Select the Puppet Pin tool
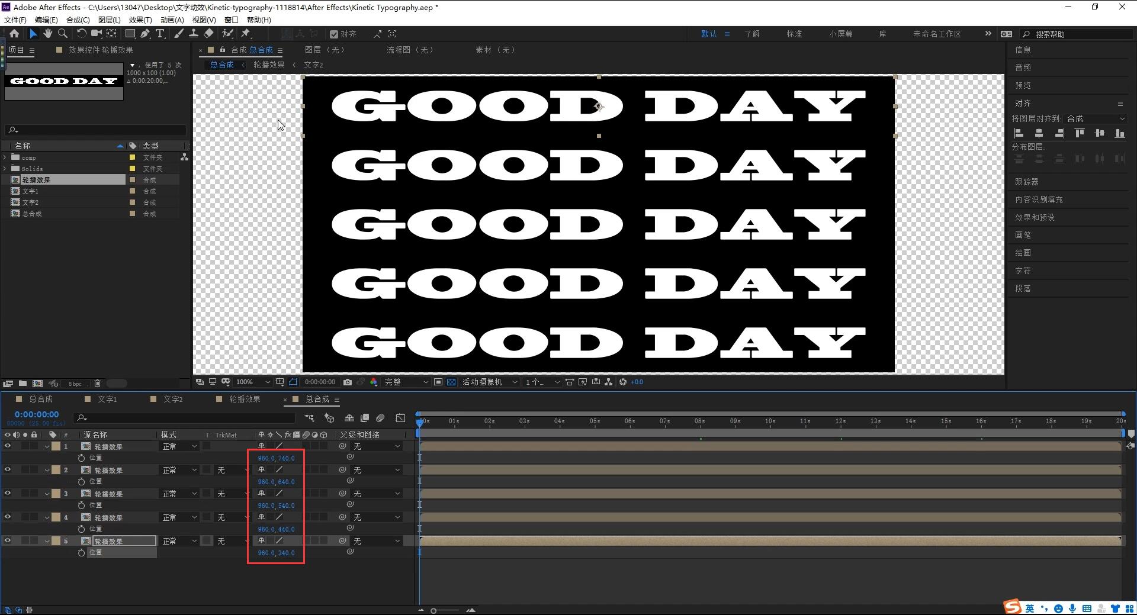 pyautogui.click(x=246, y=34)
